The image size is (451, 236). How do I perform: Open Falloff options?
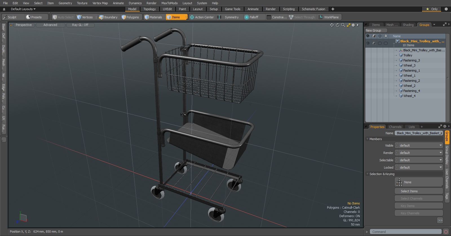254,17
